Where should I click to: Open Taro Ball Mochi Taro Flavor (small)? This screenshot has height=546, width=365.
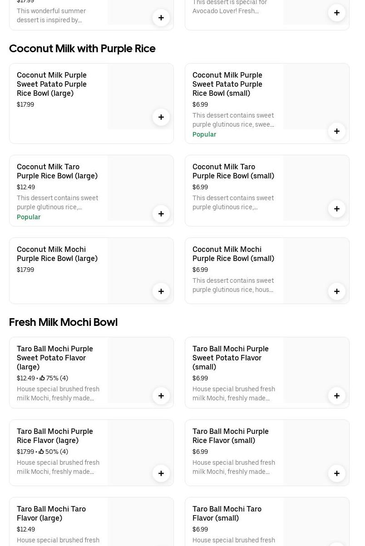(227, 513)
